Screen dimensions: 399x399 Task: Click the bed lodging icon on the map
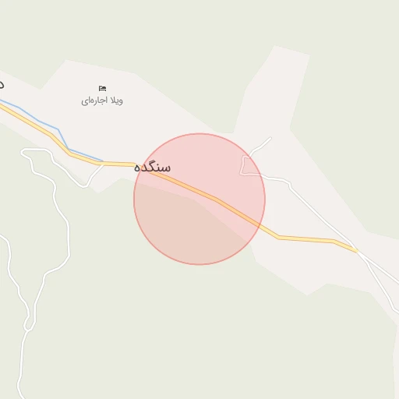tap(102, 88)
